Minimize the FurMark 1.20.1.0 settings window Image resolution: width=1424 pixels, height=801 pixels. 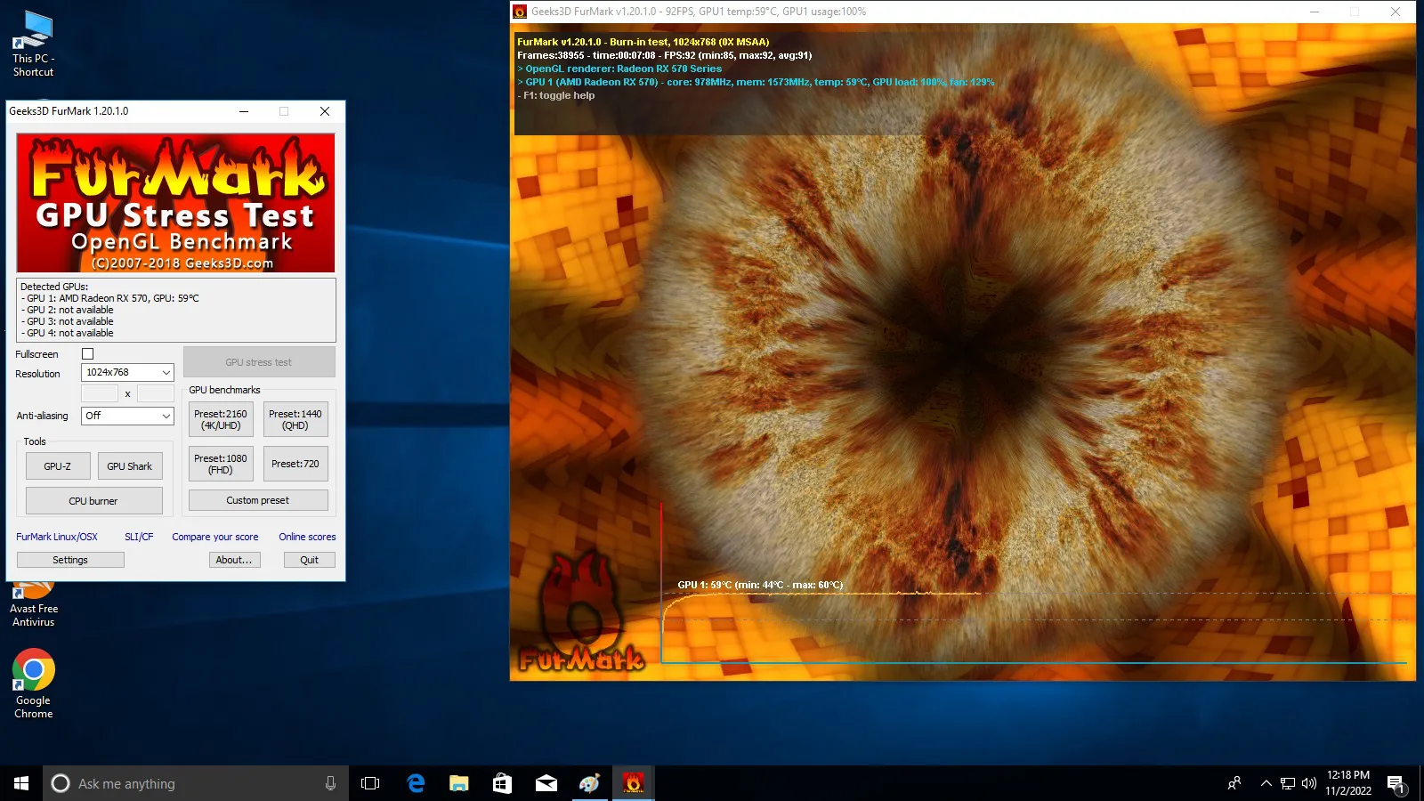pyautogui.click(x=243, y=111)
